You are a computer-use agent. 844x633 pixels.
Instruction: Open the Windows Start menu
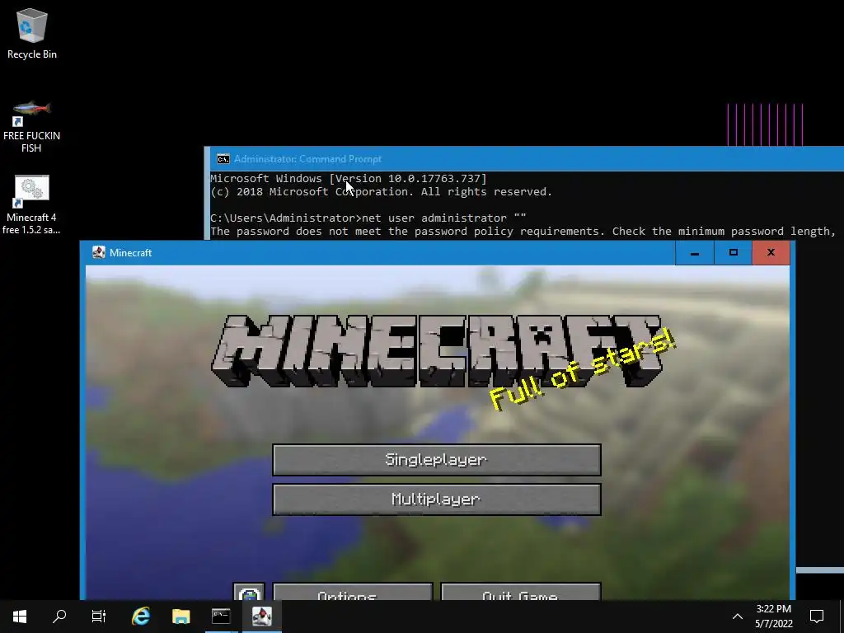click(20, 617)
